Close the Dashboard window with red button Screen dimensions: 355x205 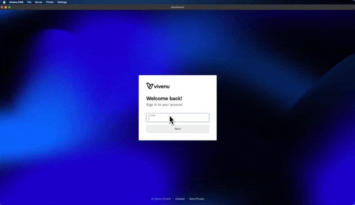pos(2,7)
